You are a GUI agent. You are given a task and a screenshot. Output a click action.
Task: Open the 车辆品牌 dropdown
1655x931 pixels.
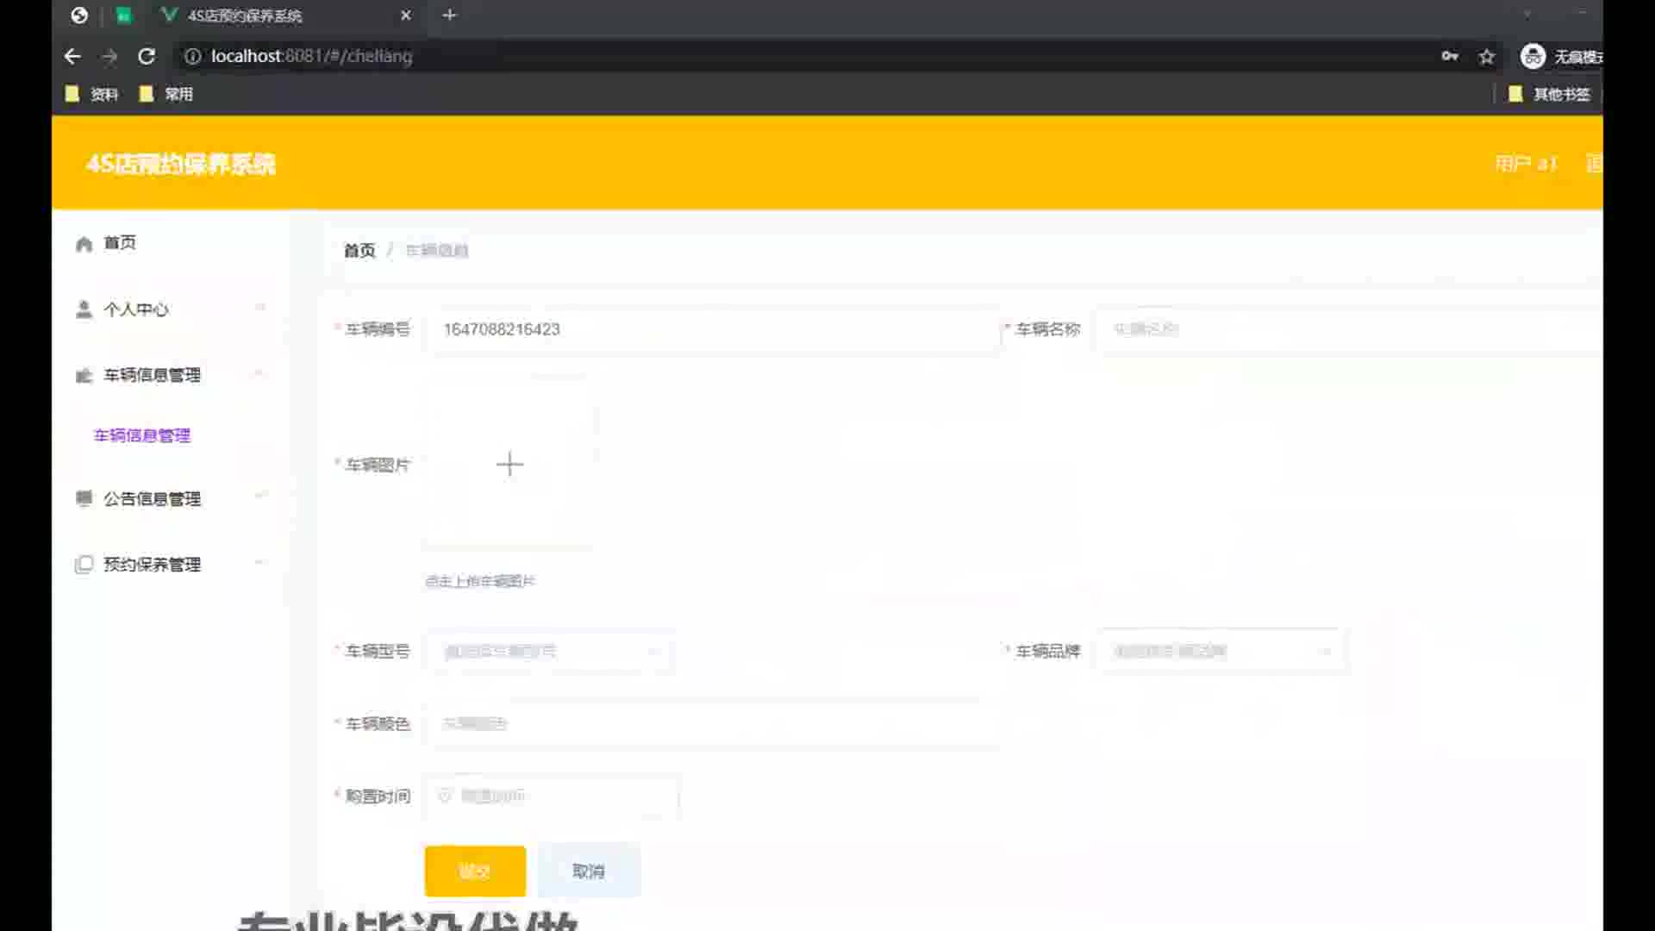(x=1221, y=652)
